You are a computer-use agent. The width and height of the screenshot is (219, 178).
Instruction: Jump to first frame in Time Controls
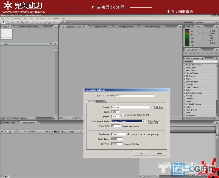tap(186, 53)
